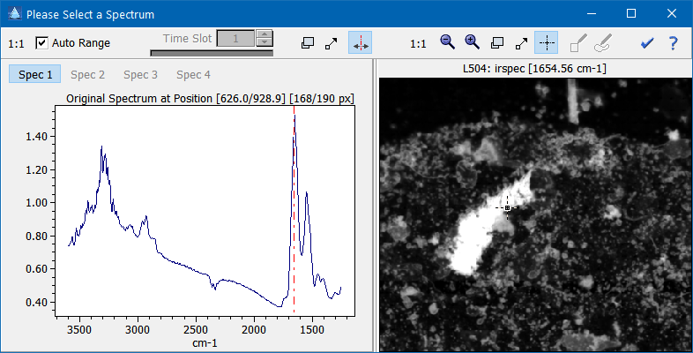Click the Time Slot number field
Screen dimensions: 693x353
[235, 39]
